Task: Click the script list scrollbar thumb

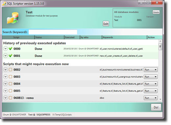Action: (160, 47)
